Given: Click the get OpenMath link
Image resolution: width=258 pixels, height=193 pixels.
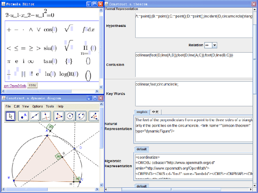Looking at the screenshot, I should (15, 85).
